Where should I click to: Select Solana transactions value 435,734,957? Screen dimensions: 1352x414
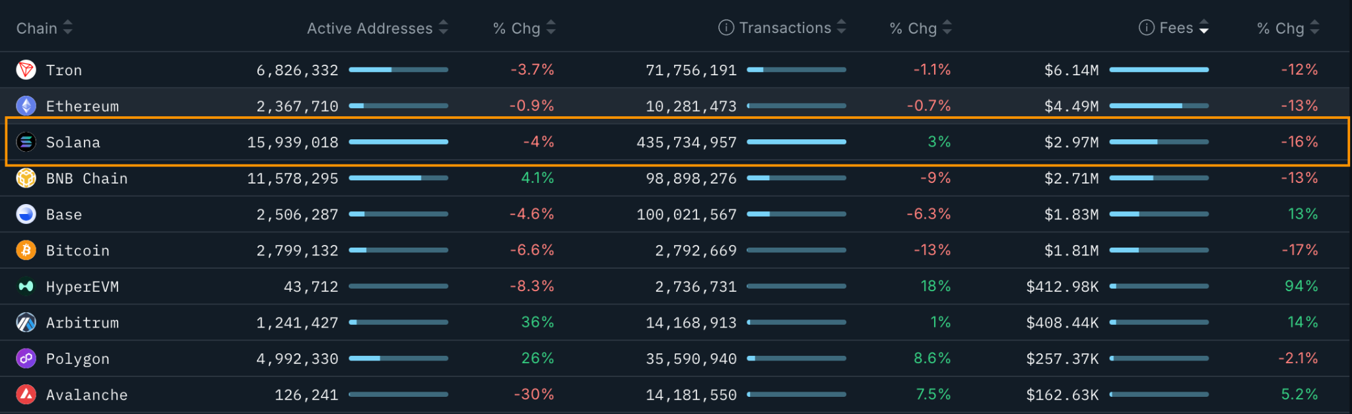point(687,142)
